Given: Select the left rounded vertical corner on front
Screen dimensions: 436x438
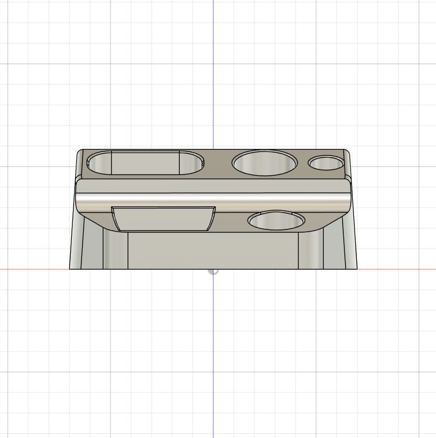Looking at the screenshot, I should click(x=115, y=250).
